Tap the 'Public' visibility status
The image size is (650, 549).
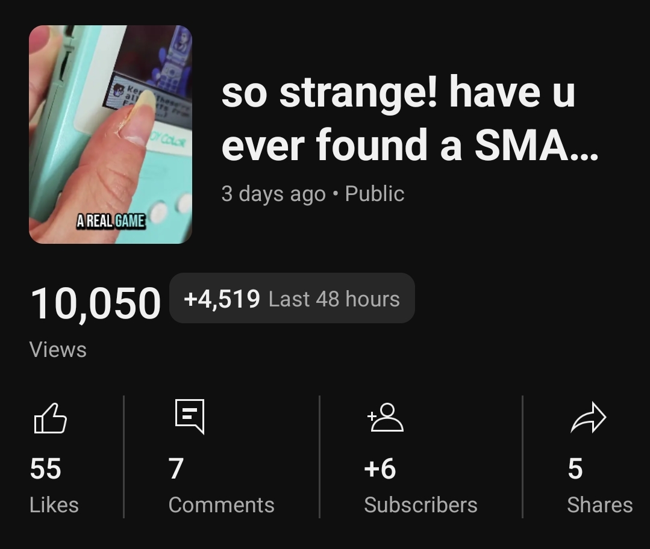tap(374, 194)
